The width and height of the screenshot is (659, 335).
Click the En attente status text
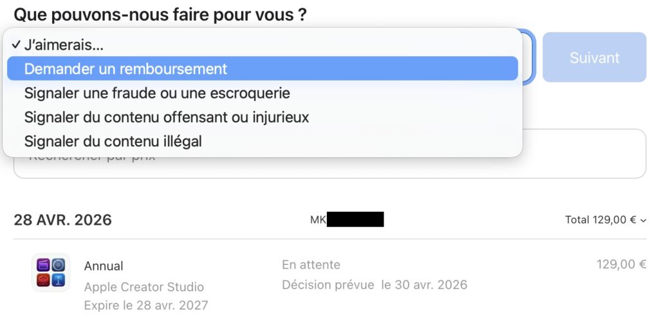(x=311, y=265)
